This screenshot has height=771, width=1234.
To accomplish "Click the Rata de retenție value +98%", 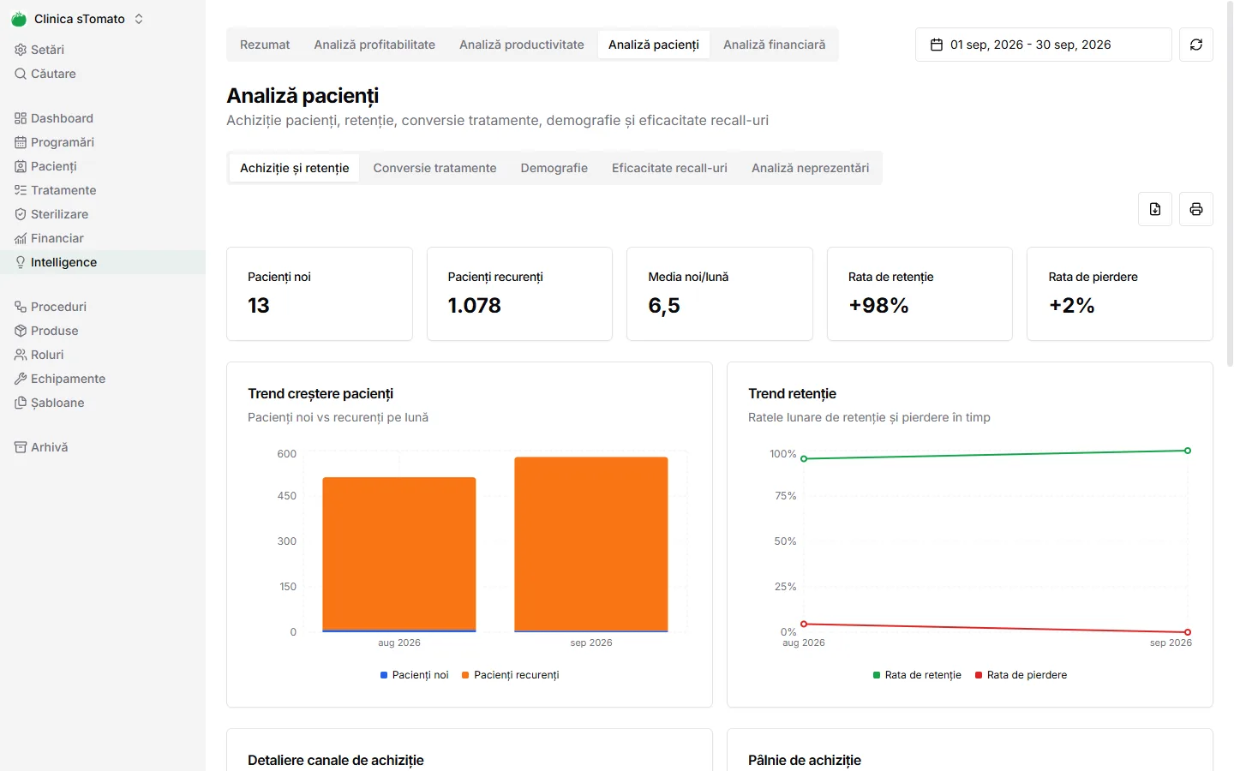I will point(878,306).
